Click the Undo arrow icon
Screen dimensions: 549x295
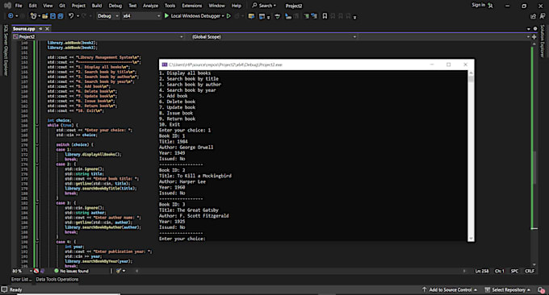coord(71,16)
